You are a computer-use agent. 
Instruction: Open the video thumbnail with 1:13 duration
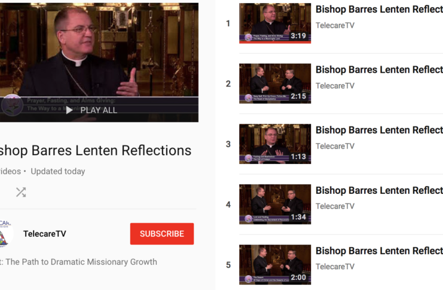(275, 144)
